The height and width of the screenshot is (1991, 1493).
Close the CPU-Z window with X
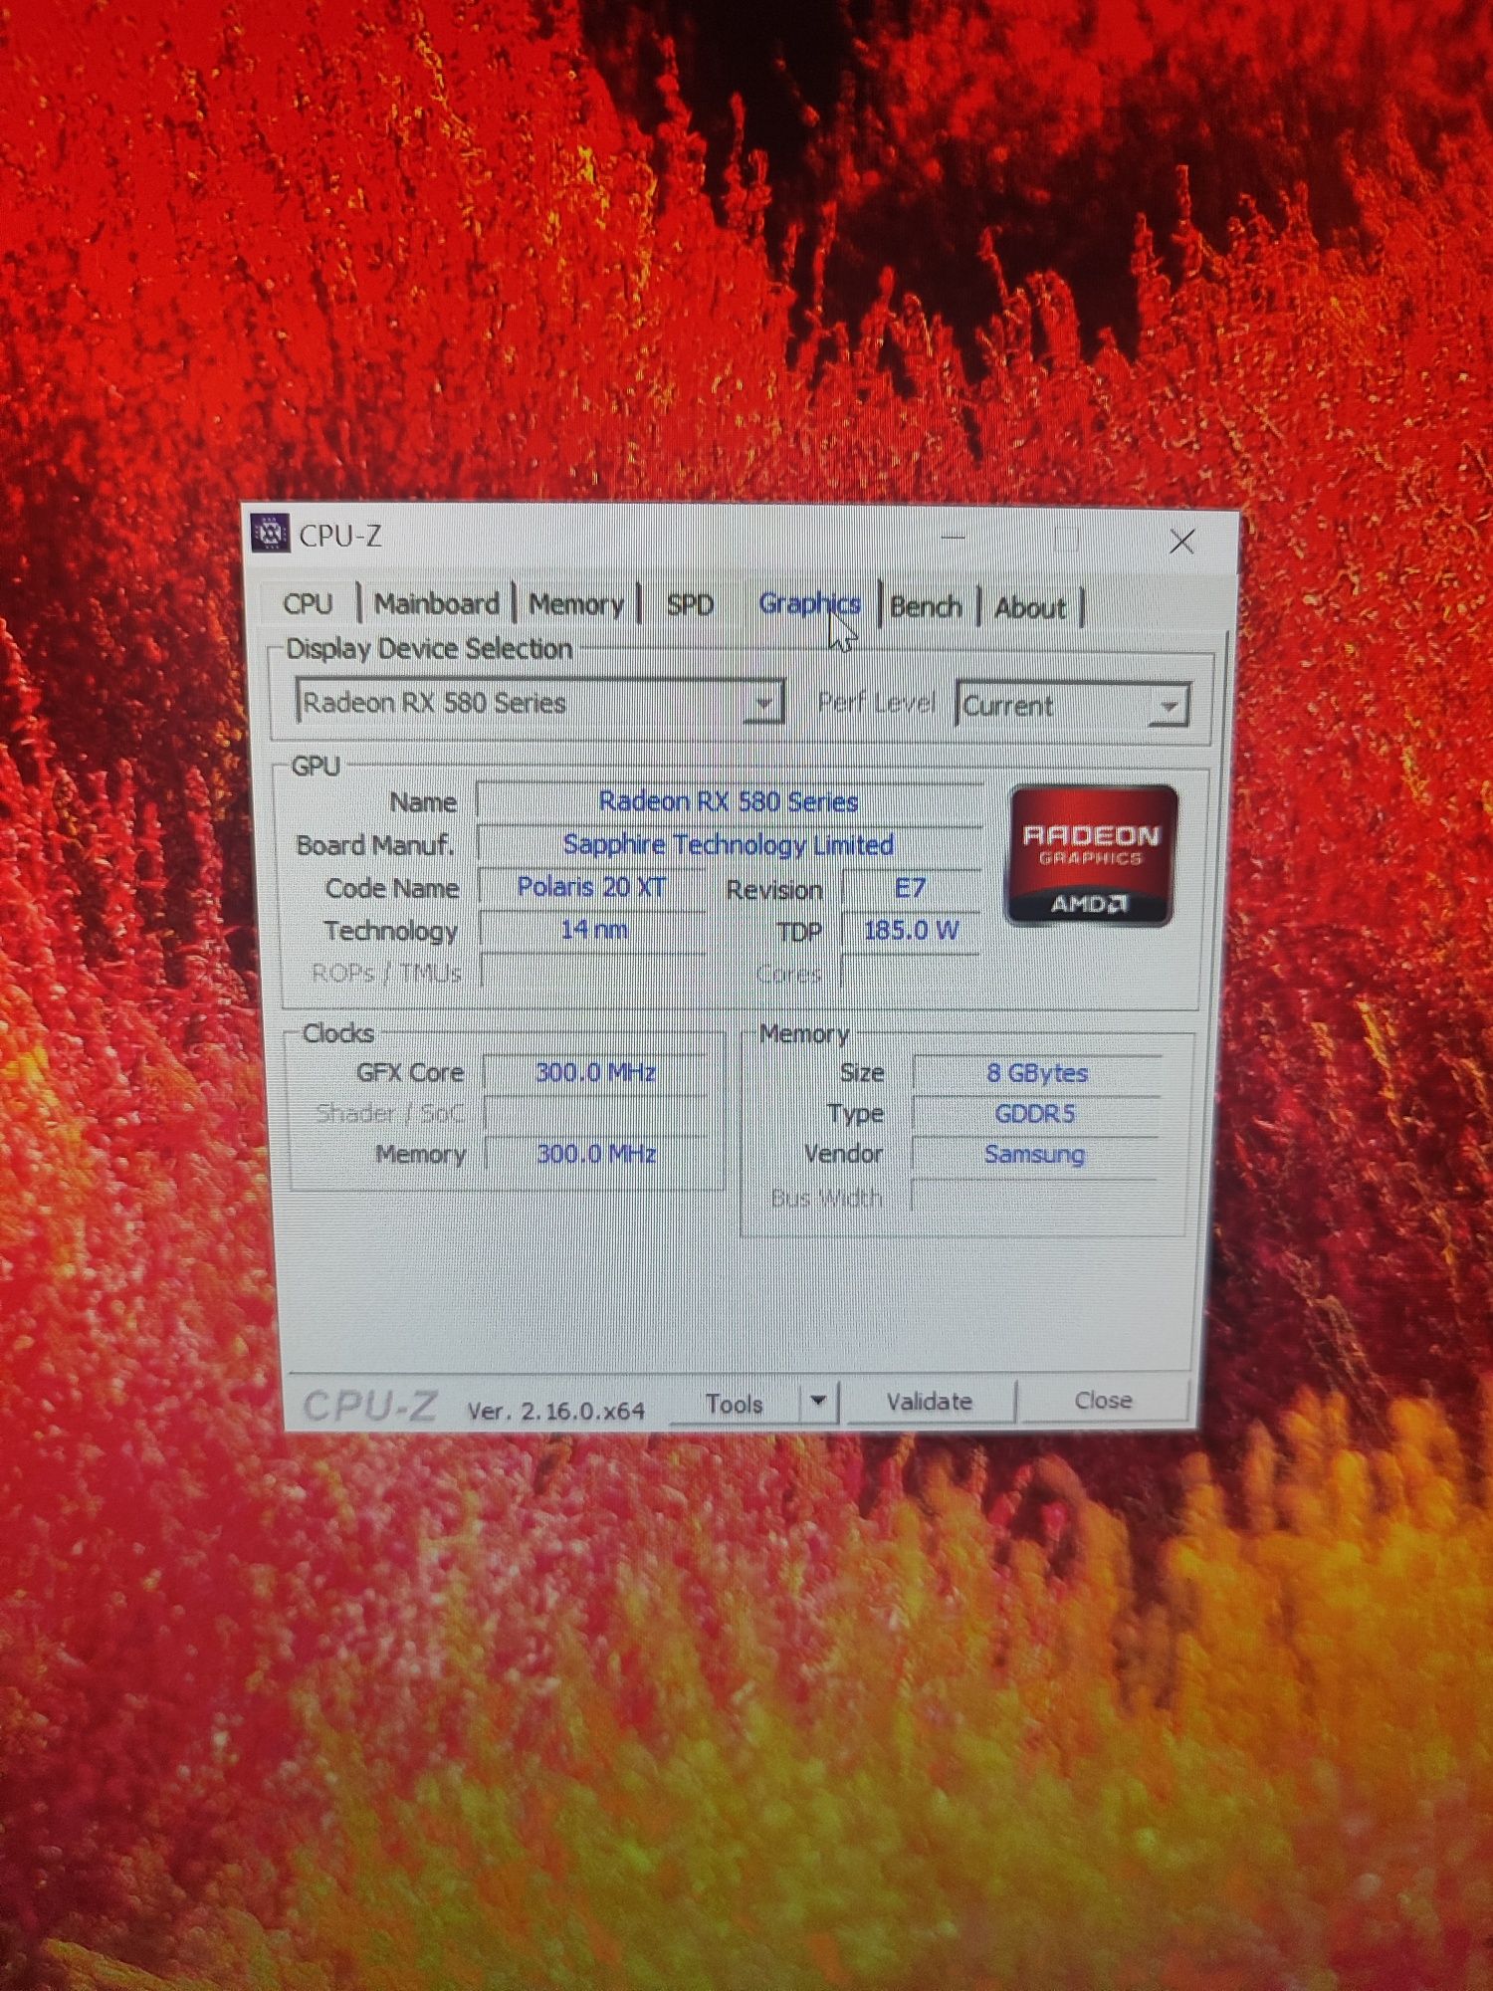1181,542
